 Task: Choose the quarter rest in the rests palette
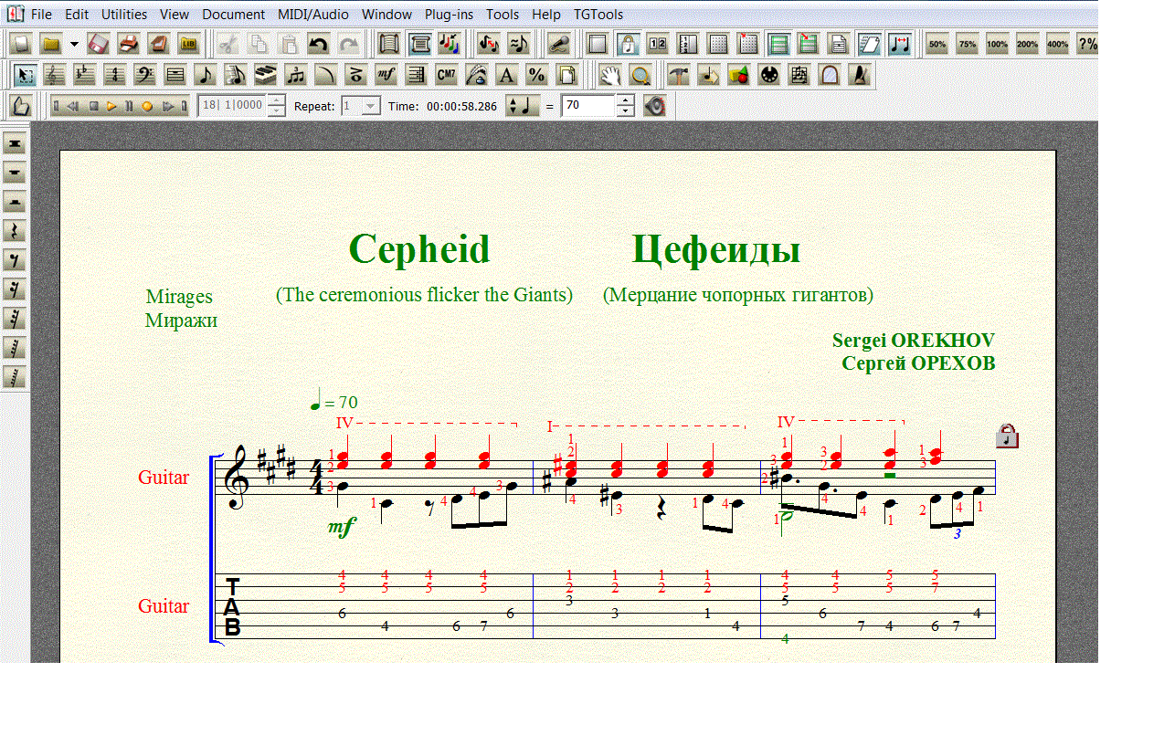pyautogui.click(x=15, y=231)
